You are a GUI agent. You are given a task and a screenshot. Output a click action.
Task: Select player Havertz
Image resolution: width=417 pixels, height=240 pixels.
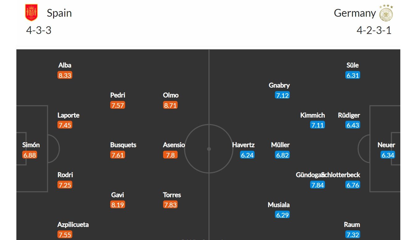tap(243, 145)
